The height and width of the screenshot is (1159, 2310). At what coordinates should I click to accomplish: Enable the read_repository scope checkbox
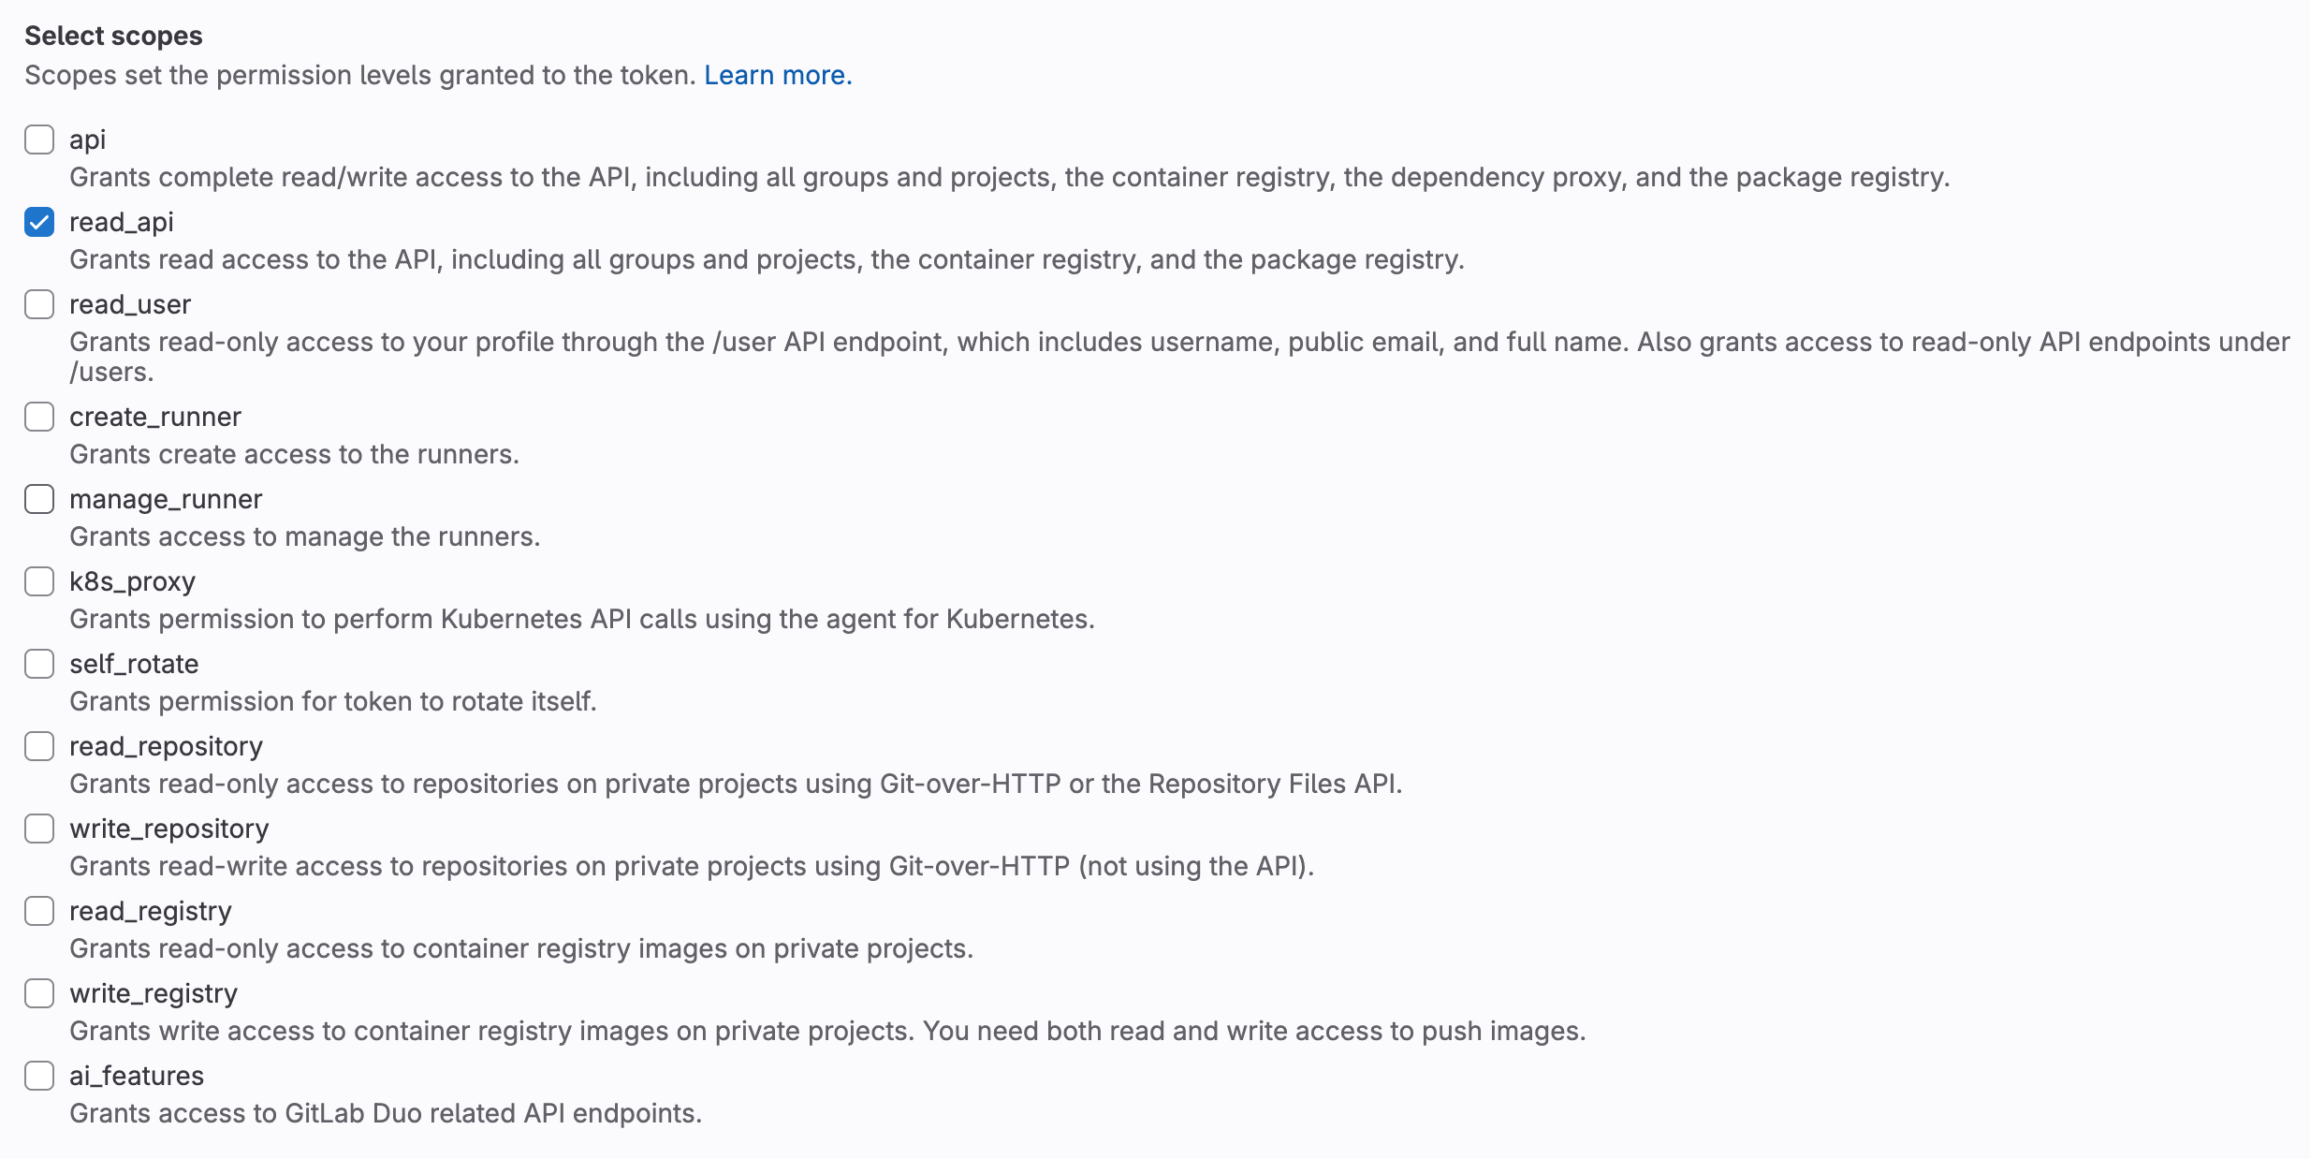pyautogui.click(x=39, y=746)
